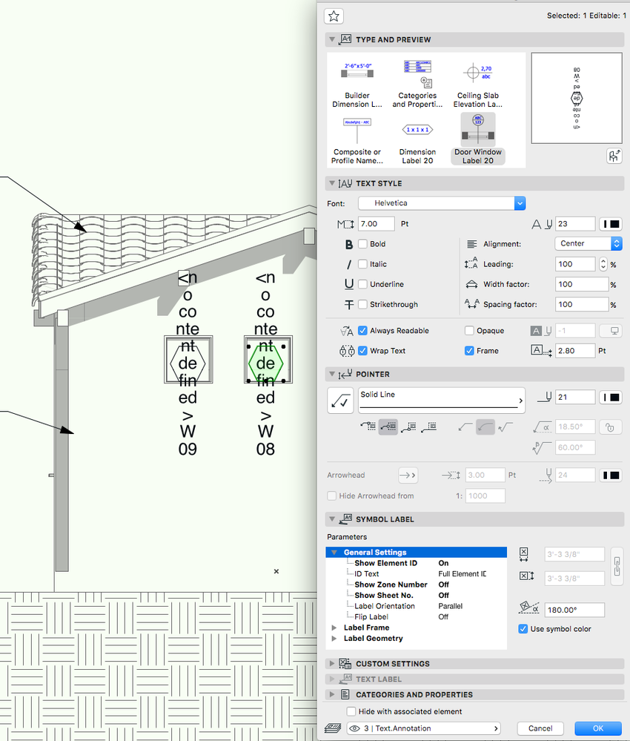630x741 pixels.
Task: Select Dimension Label 20 type
Action: coord(417,141)
